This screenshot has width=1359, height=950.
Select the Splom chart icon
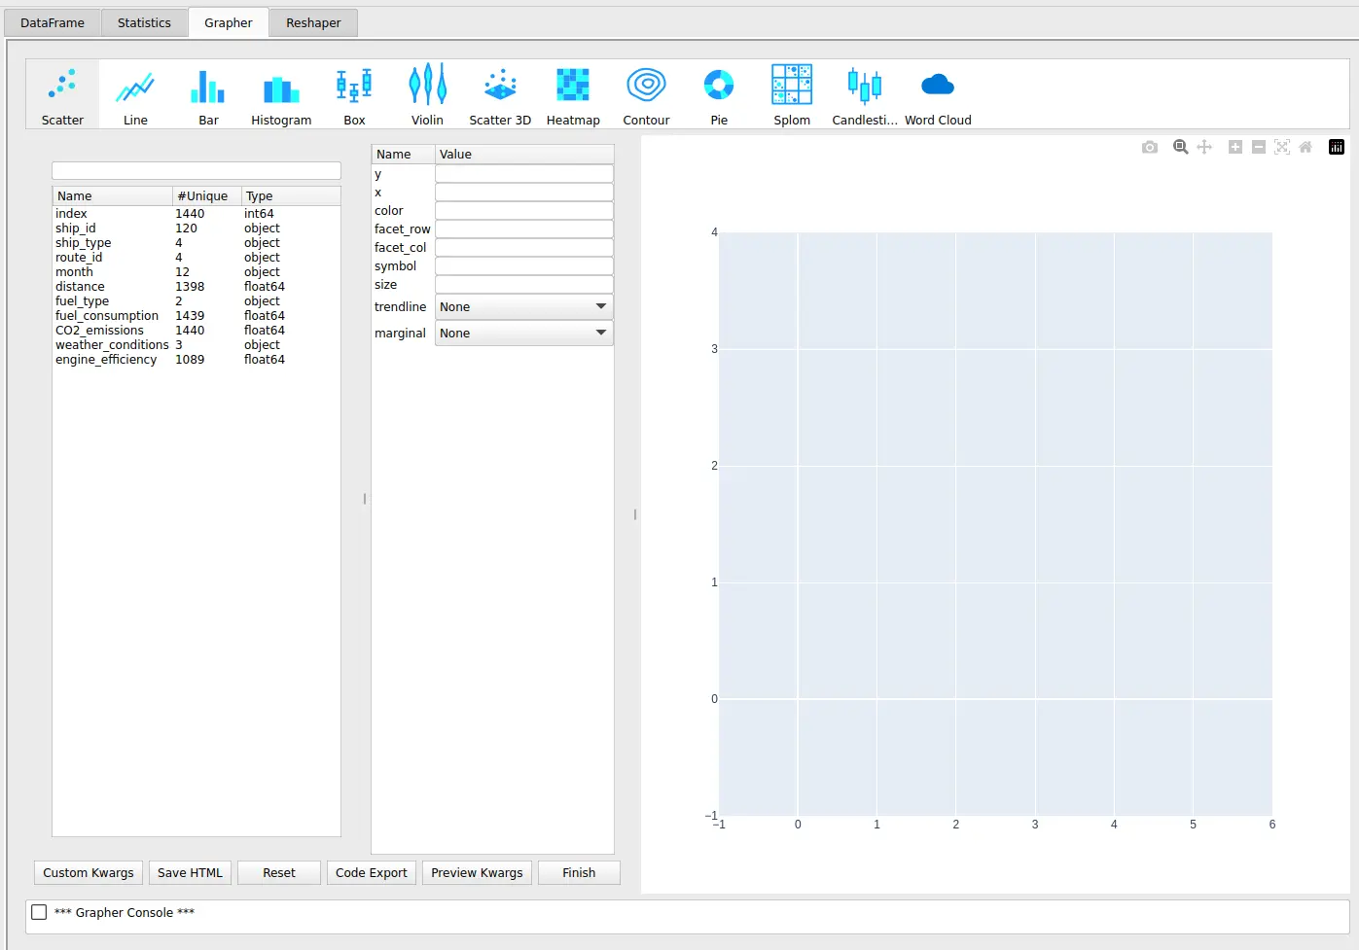[x=792, y=93]
